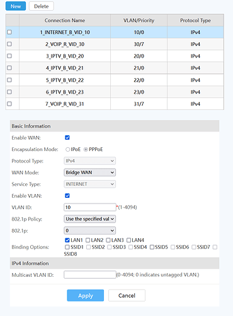The image size is (233, 316).
Task: Open the 802.1p Policy dropdown
Action: click(89, 219)
